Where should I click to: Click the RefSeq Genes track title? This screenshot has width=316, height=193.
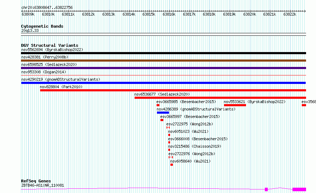36,181
